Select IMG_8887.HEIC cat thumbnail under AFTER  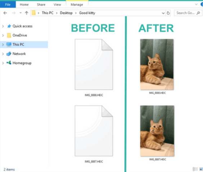point(157,131)
